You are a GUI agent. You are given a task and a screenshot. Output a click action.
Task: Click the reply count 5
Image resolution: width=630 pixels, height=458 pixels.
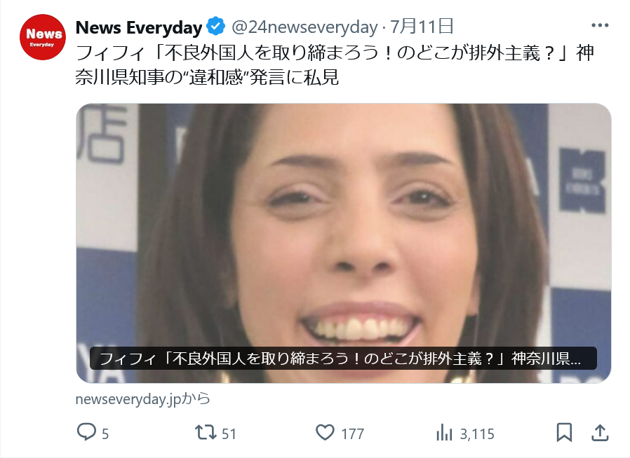[x=105, y=434]
